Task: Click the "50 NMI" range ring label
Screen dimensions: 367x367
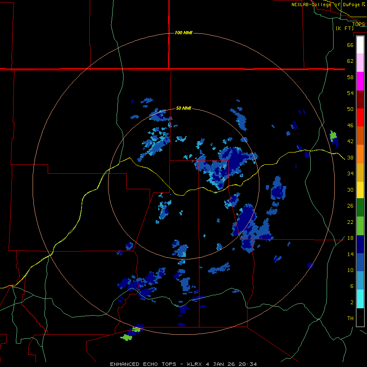Action: pos(183,108)
